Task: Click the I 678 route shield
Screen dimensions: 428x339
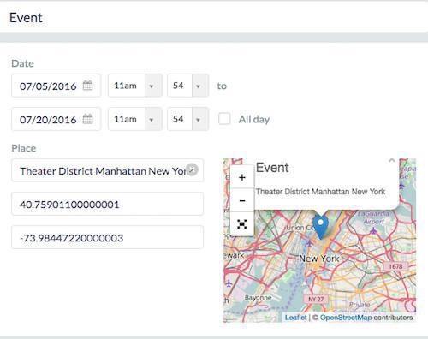Action: [395, 266]
